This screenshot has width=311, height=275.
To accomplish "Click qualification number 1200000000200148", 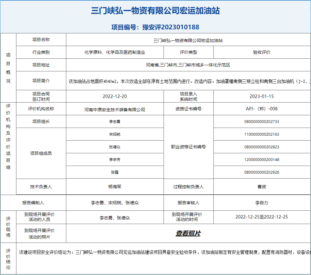I will click(262, 159).
